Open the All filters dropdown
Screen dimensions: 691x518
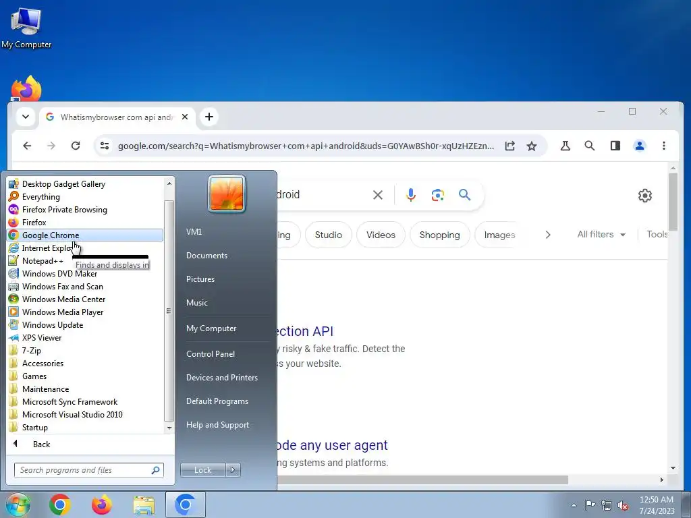[x=601, y=234]
